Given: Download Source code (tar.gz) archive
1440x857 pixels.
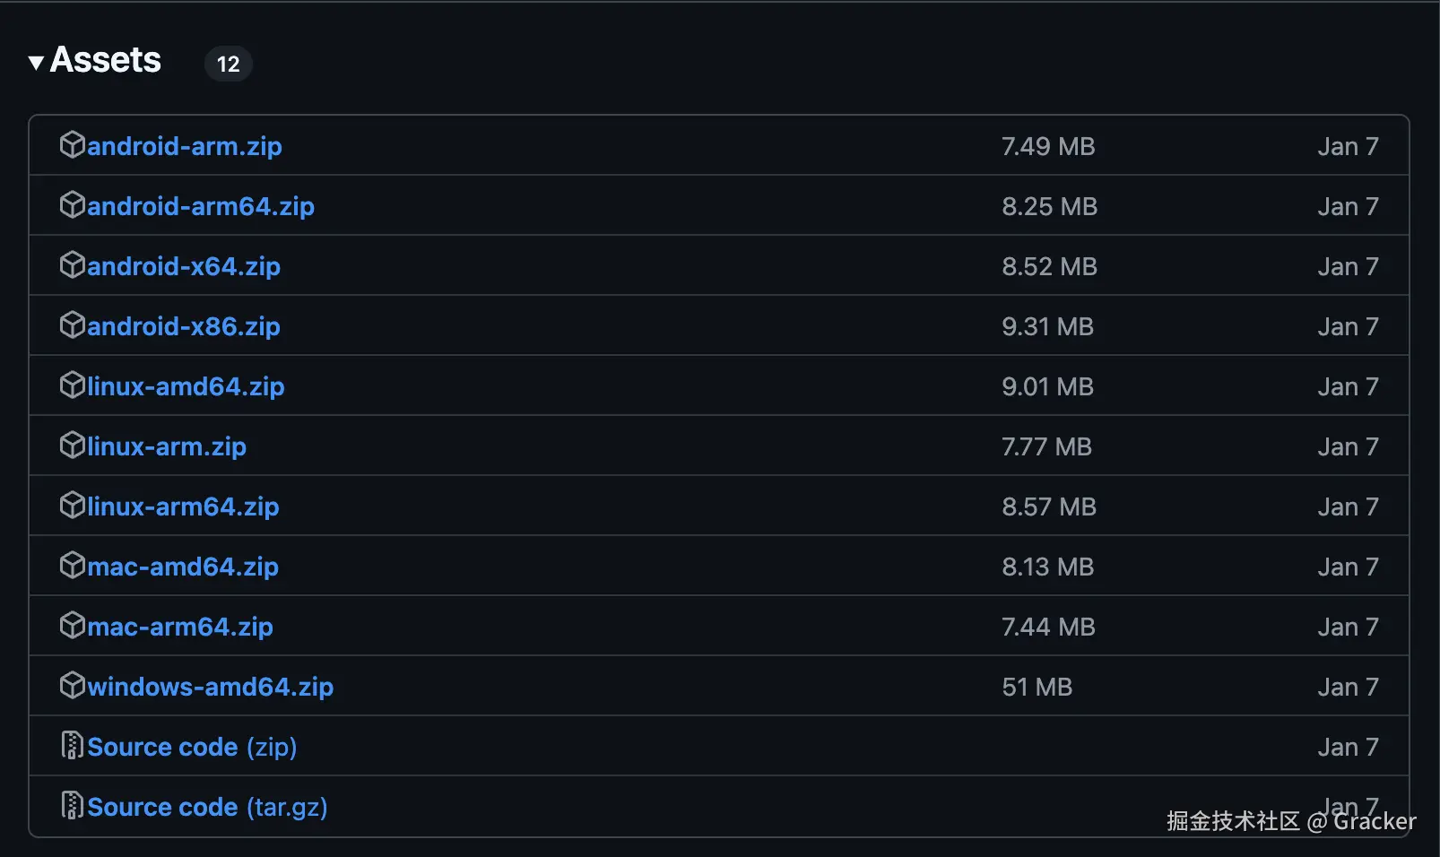Looking at the screenshot, I should coord(207,807).
